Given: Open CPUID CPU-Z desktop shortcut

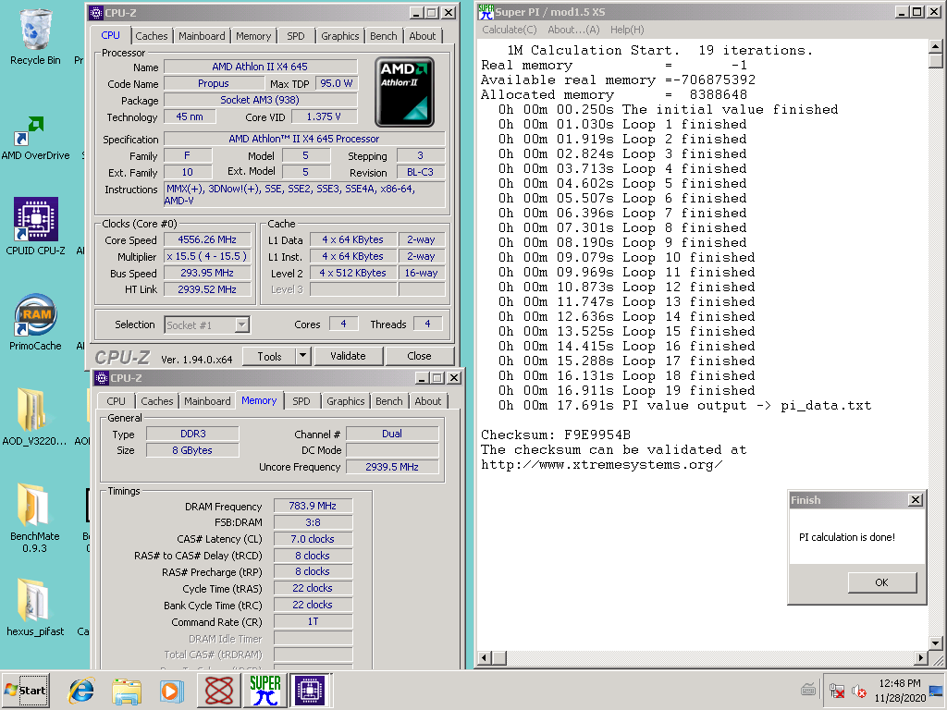Looking at the screenshot, I should click(x=35, y=226).
